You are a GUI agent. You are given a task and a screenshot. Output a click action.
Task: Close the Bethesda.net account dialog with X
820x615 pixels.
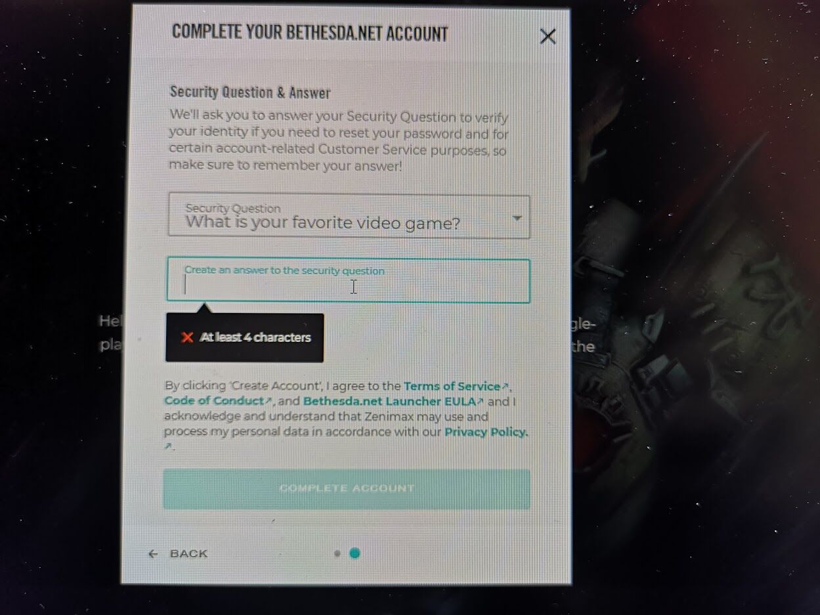click(x=548, y=37)
